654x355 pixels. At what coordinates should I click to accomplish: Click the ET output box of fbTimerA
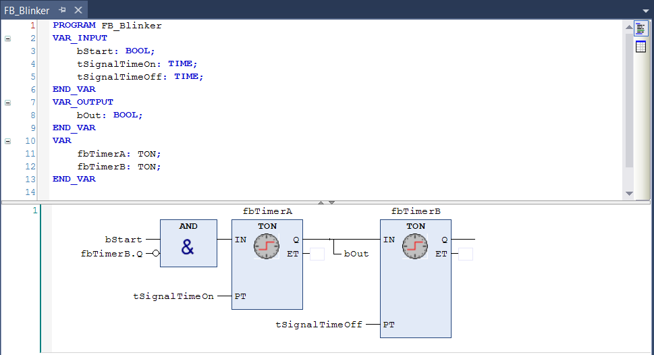[317, 254]
